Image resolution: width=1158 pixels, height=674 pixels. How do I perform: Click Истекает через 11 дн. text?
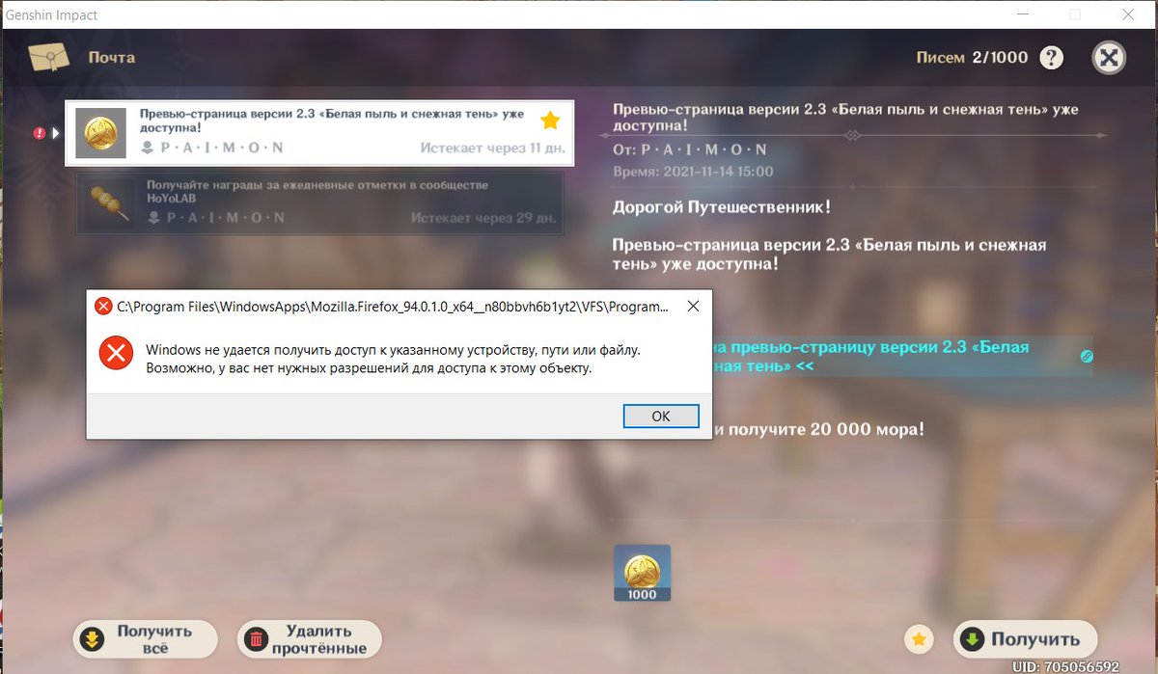tap(492, 148)
